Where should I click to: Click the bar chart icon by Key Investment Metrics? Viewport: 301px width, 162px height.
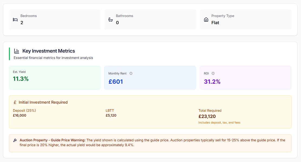point(17,51)
